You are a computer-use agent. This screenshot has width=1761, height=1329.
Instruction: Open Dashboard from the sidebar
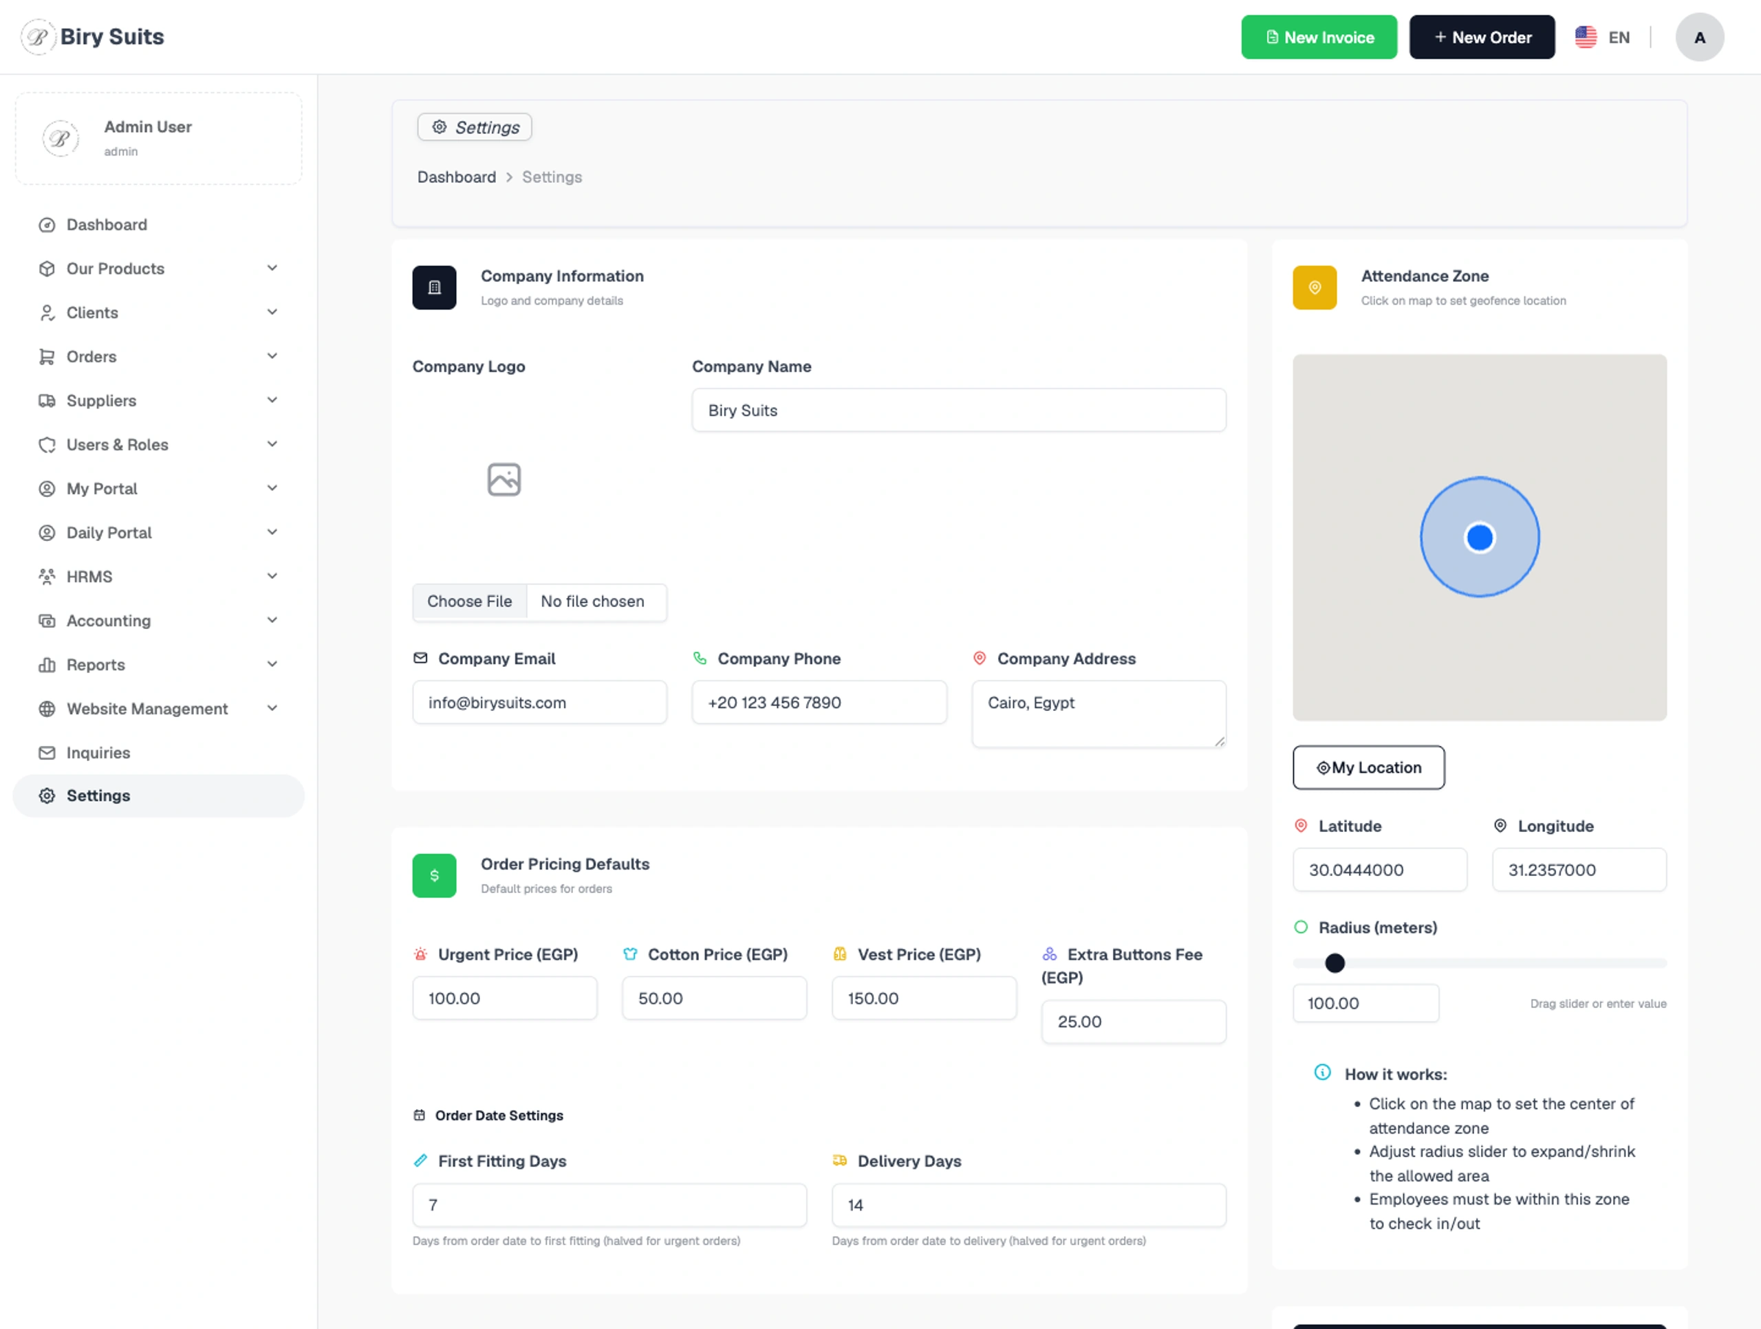tap(158, 226)
